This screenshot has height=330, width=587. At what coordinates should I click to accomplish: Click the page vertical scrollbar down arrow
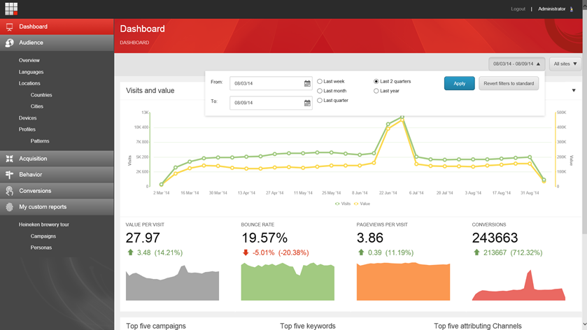pos(584,325)
